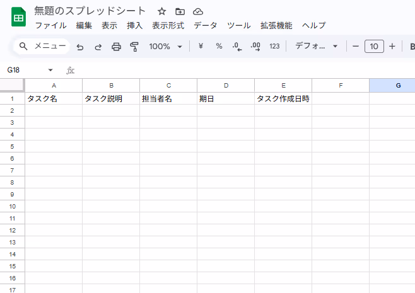Select column A header
Screen dimensions: 415x293
pyautogui.click(x=54, y=86)
